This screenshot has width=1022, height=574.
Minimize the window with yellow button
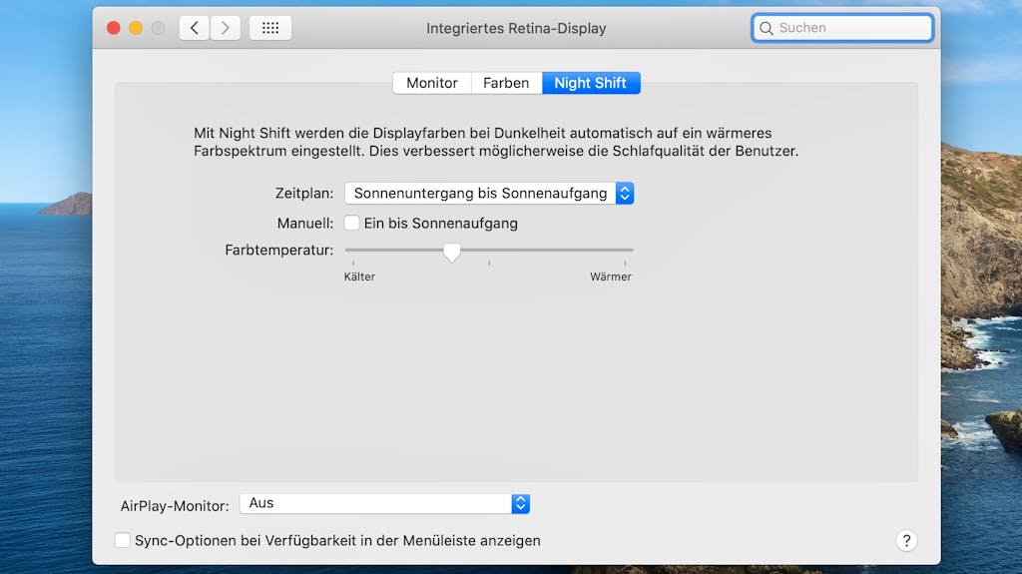(x=136, y=28)
